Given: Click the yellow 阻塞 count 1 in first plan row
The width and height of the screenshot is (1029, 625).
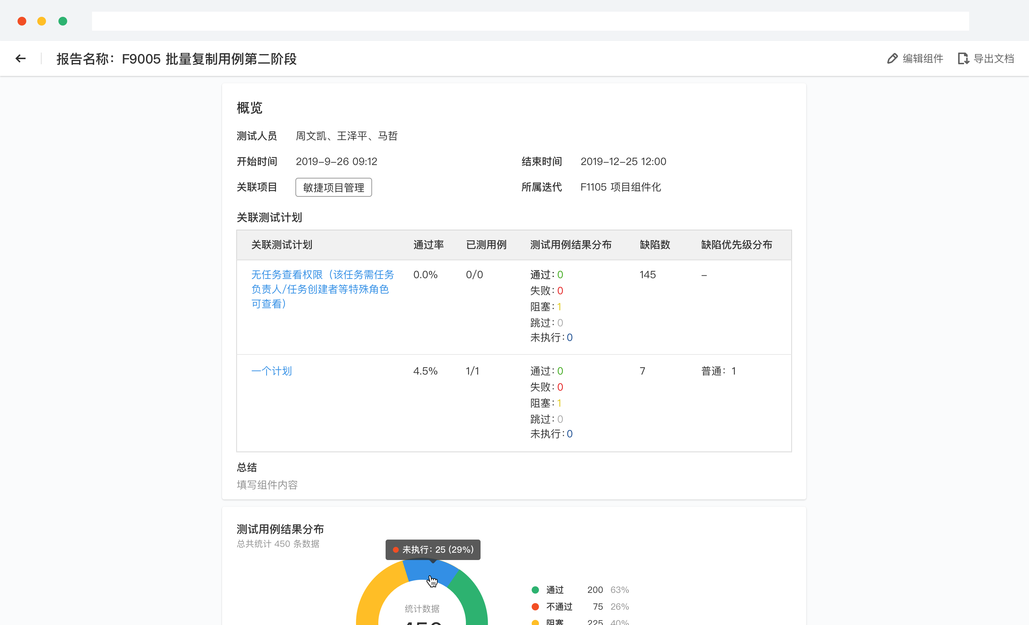Looking at the screenshot, I should 559,306.
